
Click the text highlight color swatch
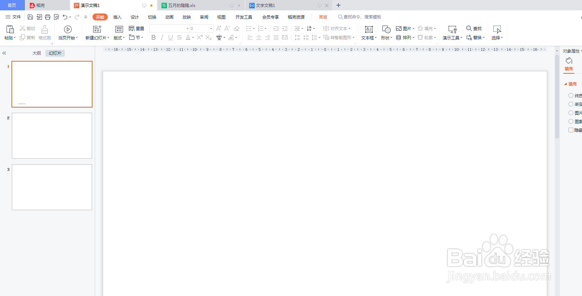pyautogui.click(x=231, y=37)
